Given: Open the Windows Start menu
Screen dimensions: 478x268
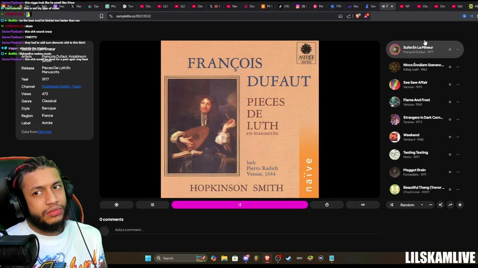Looking at the screenshot, I should pyautogui.click(x=148, y=258).
